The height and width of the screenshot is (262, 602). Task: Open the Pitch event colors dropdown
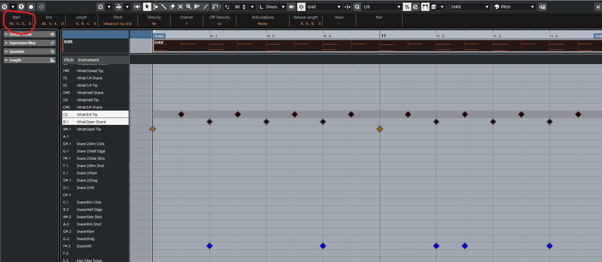pos(514,7)
